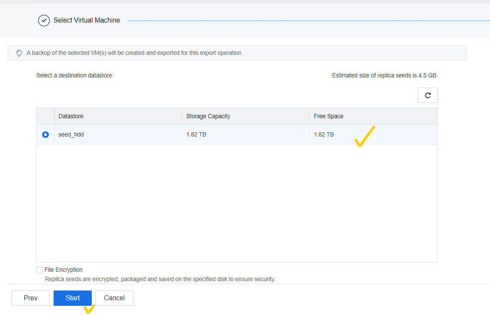Go back with the Prev button

pyautogui.click(x=31, y=298)
